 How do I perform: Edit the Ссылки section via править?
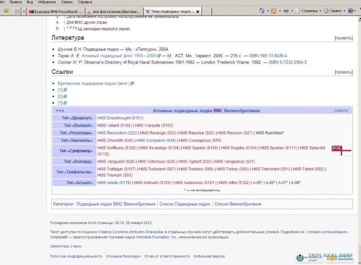click(344, 72)
